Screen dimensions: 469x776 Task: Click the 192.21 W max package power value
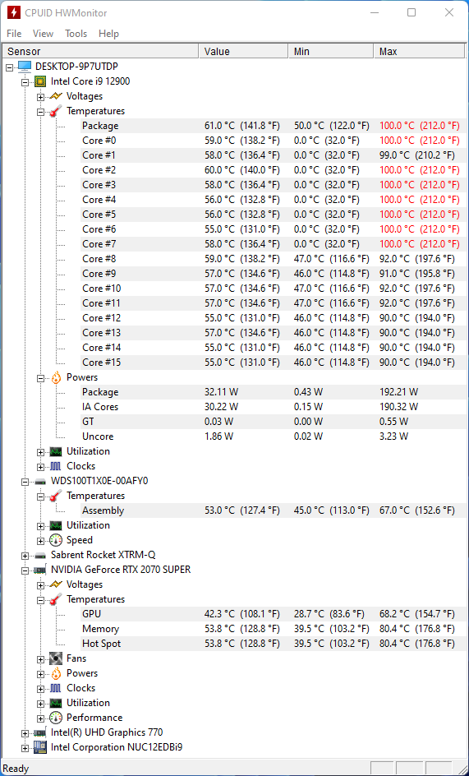tap(398, 392)
